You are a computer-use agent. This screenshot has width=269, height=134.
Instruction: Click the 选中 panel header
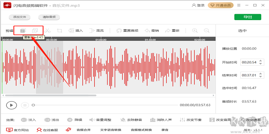coord(242,31)
